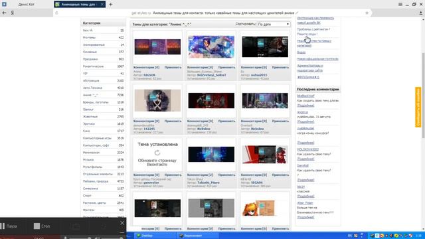Image resolution: width=425 pixels, height=239 pixels.
Task: Bookmark the page with the star icon
Action: (x=367, y=13)
